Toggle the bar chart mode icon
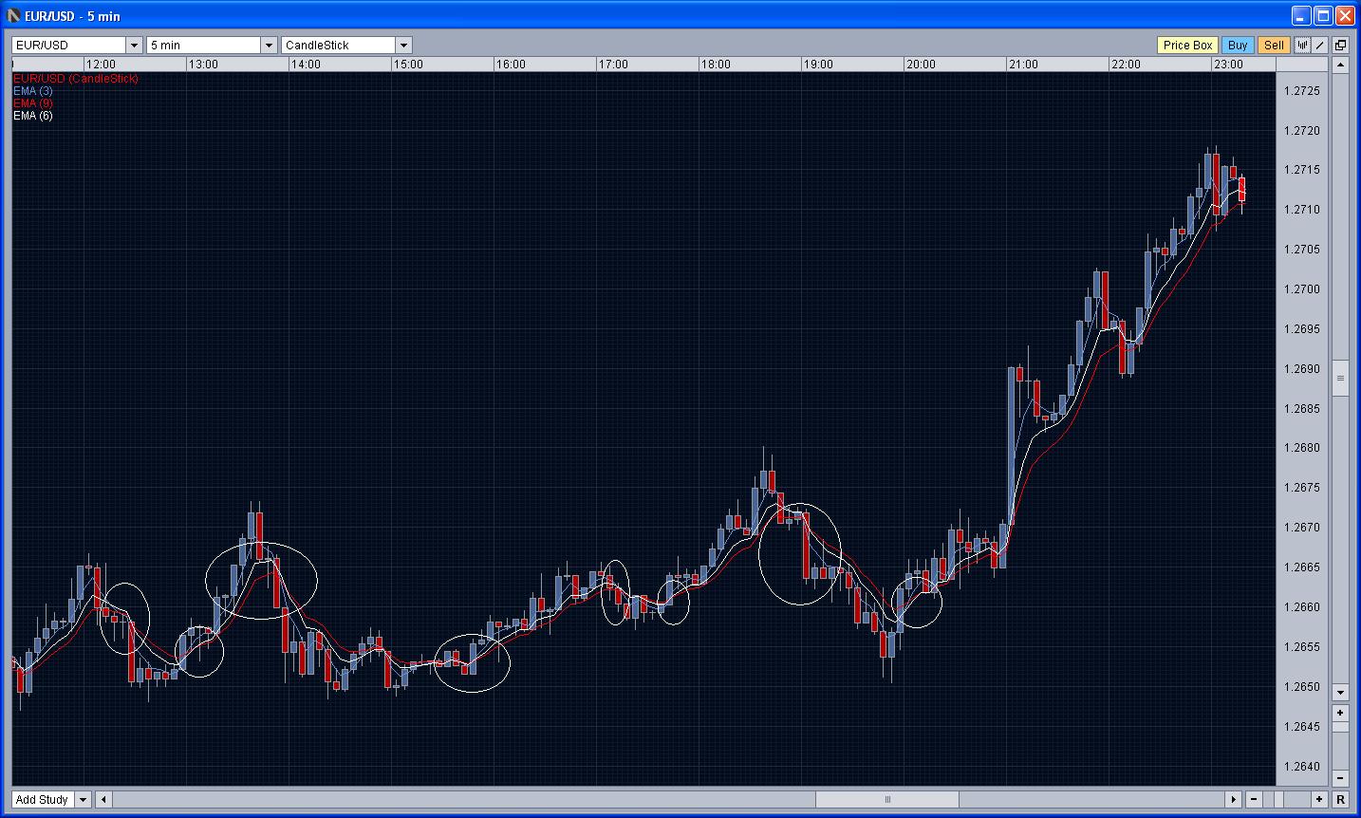 coord(1302,46)
